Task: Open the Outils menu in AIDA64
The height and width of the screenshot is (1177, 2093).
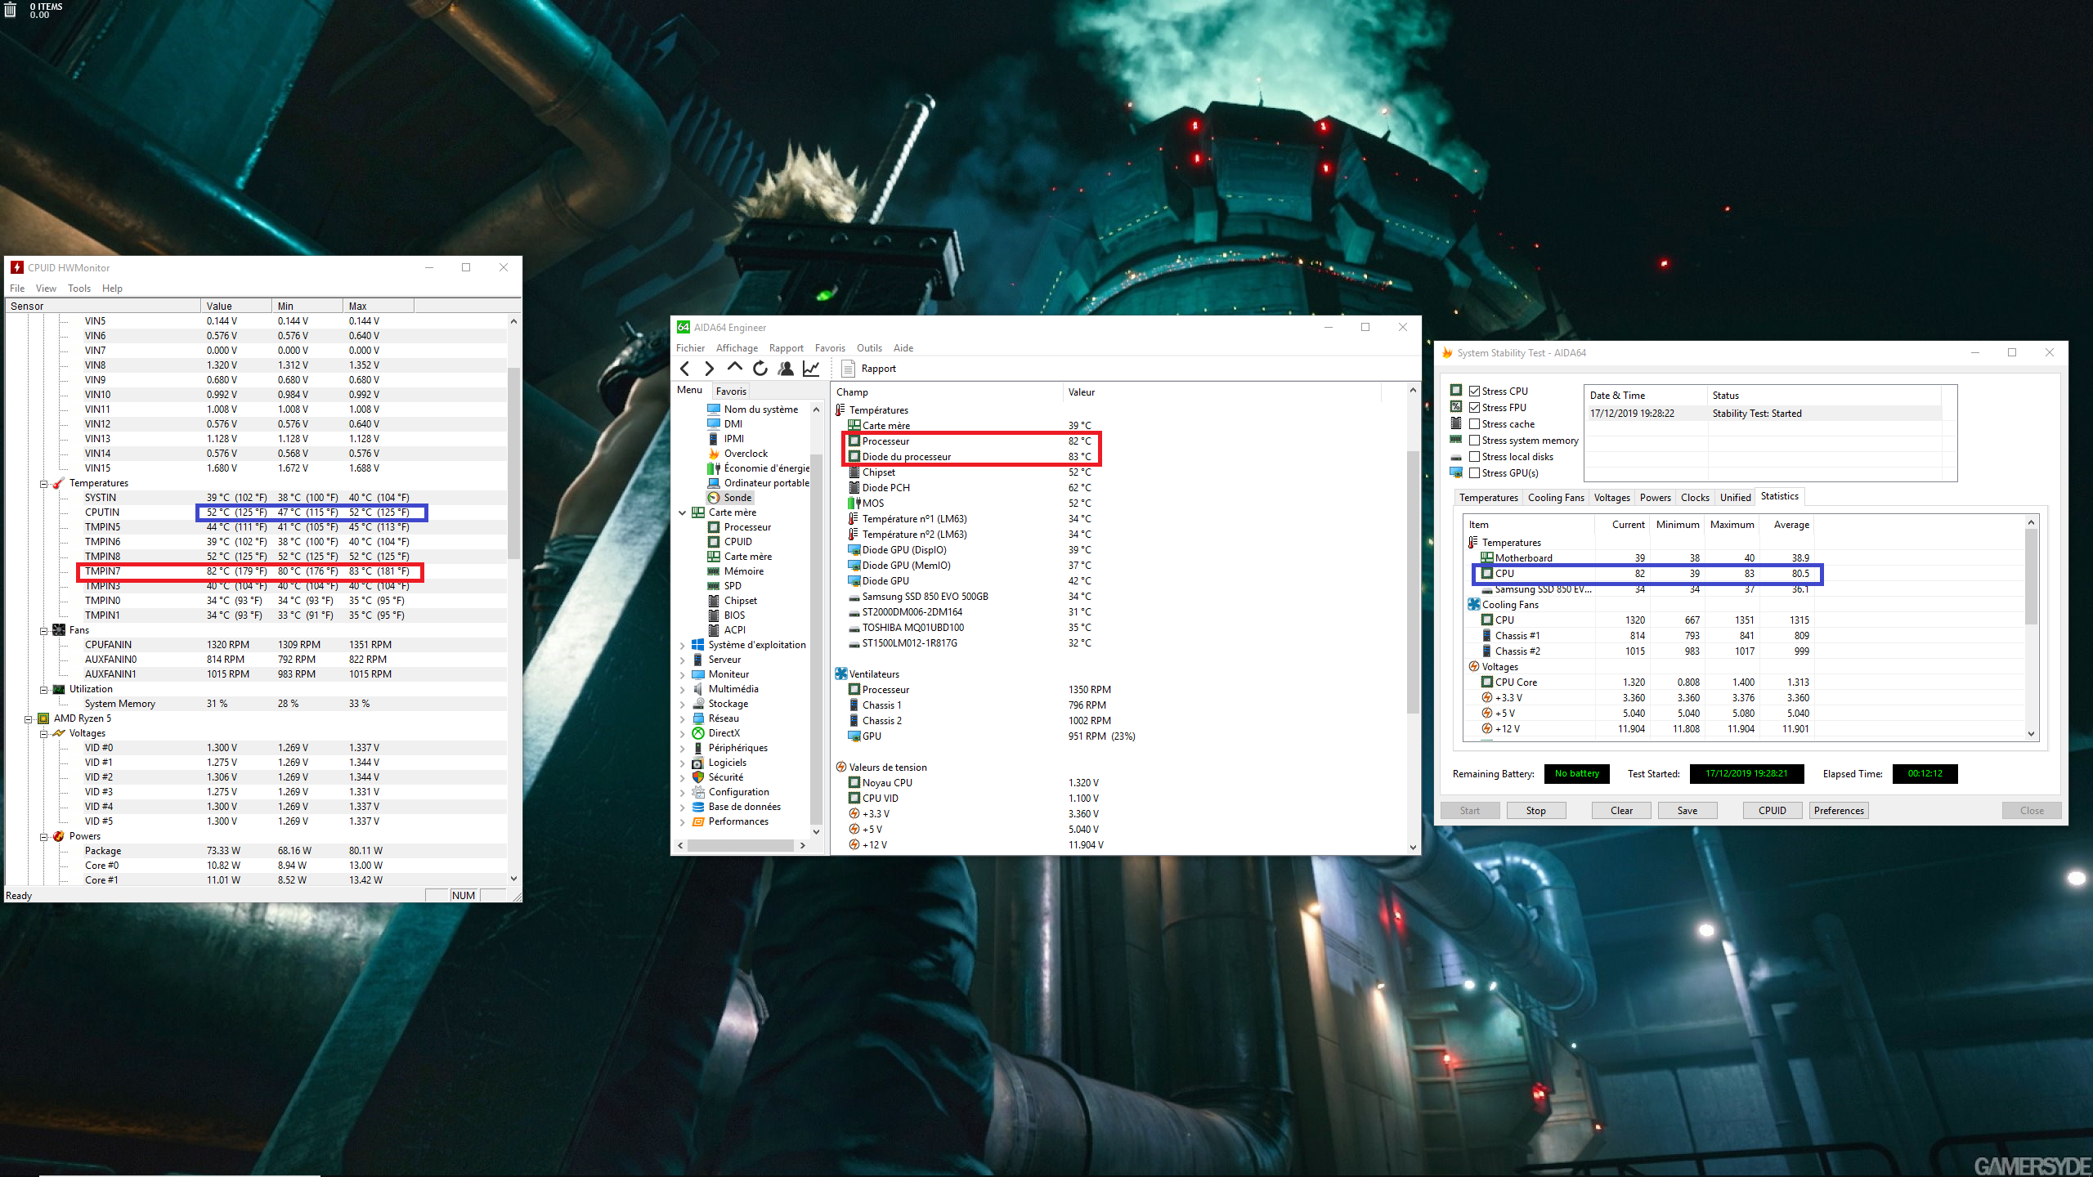Action: point(869,348)
